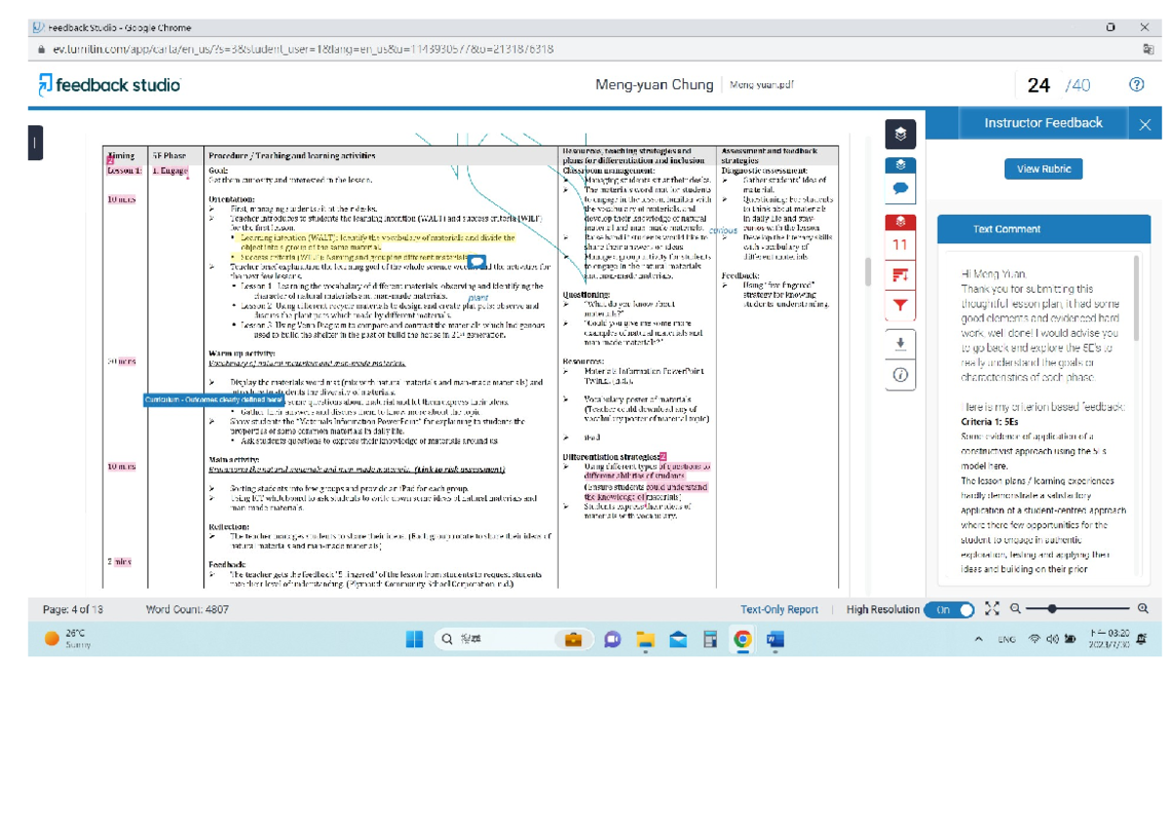Toggle the High Resolution switch
The height and width of the screenshot is (829, 1172).
(951, 609)
